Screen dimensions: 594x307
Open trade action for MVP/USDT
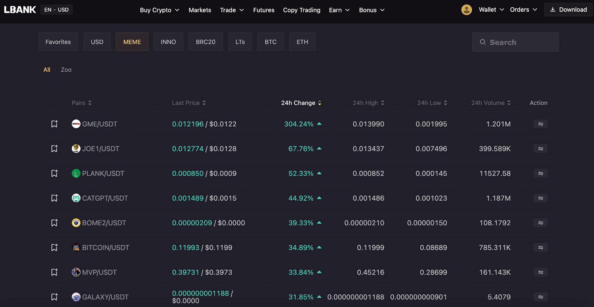(x=541, y=272)
